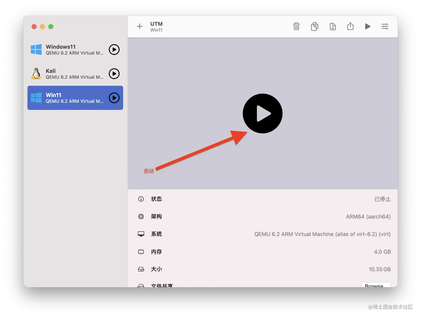421x318 pixels.
Task: Click the 大小 label
Action: click(156, 269)
